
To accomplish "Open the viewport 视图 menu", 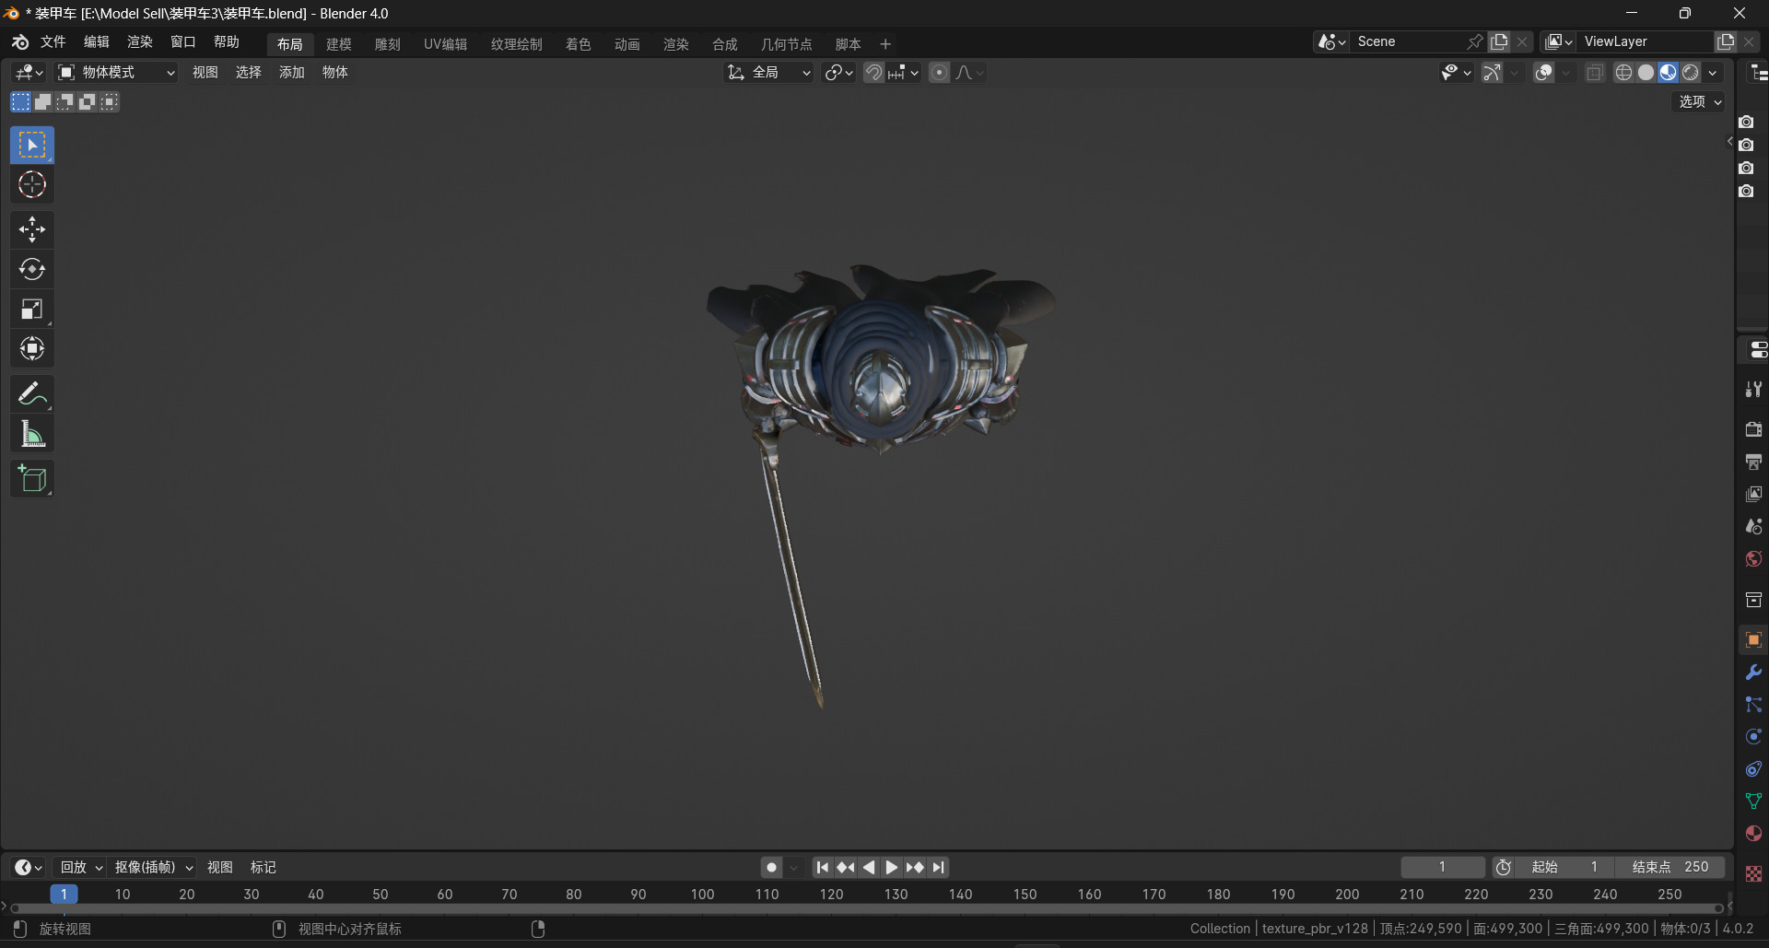I will tap(205, 73).
